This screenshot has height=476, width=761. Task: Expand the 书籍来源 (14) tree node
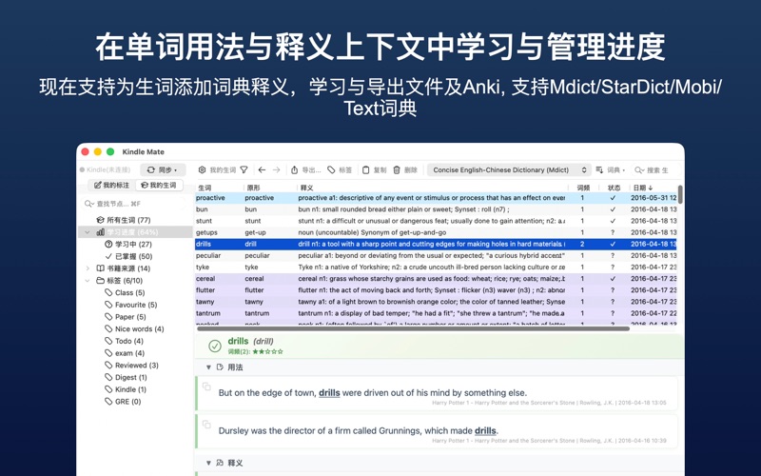pos(88,268)
